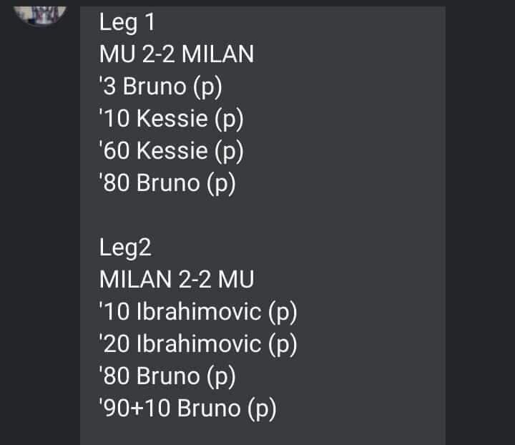Click the "'10 Kessie (p)" line

tap(172, 119)
